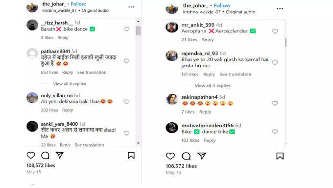Bookmark the post in the left panel
This screenshot has width=333, height=188.
(x=131, y=156)
